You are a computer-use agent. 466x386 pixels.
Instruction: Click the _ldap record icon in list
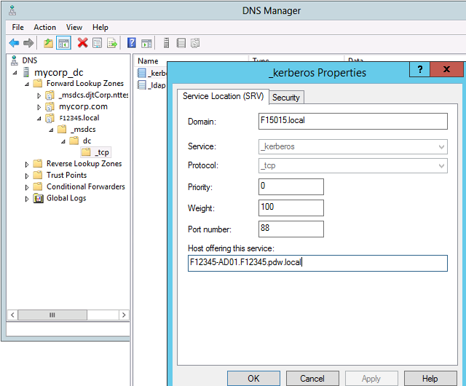(142, 85)
